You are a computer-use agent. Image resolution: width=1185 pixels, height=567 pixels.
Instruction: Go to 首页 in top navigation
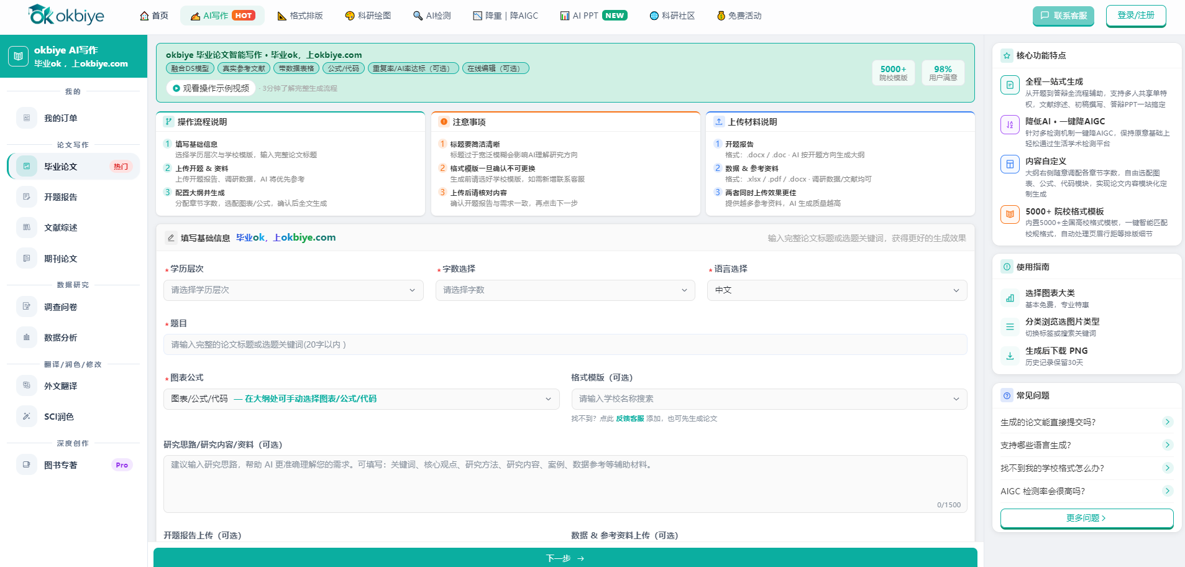pyautogui.click(x=154, y=16)
